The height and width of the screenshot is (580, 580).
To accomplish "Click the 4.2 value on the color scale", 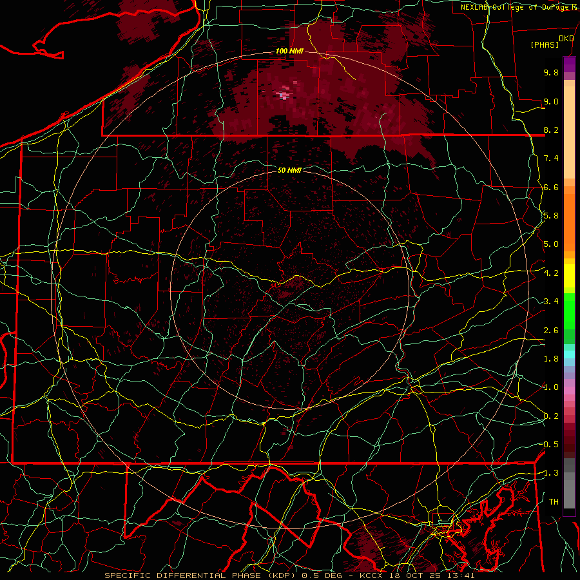I will (x=551, y=273).
